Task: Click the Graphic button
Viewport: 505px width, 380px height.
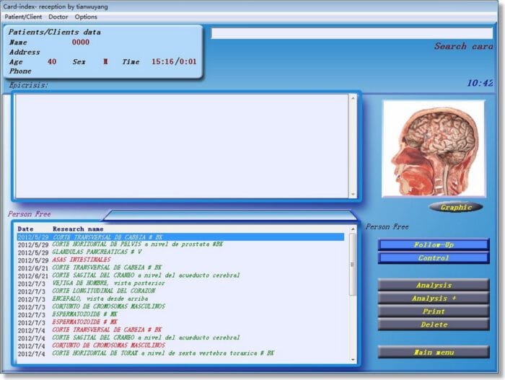Action: coord(456,208)
